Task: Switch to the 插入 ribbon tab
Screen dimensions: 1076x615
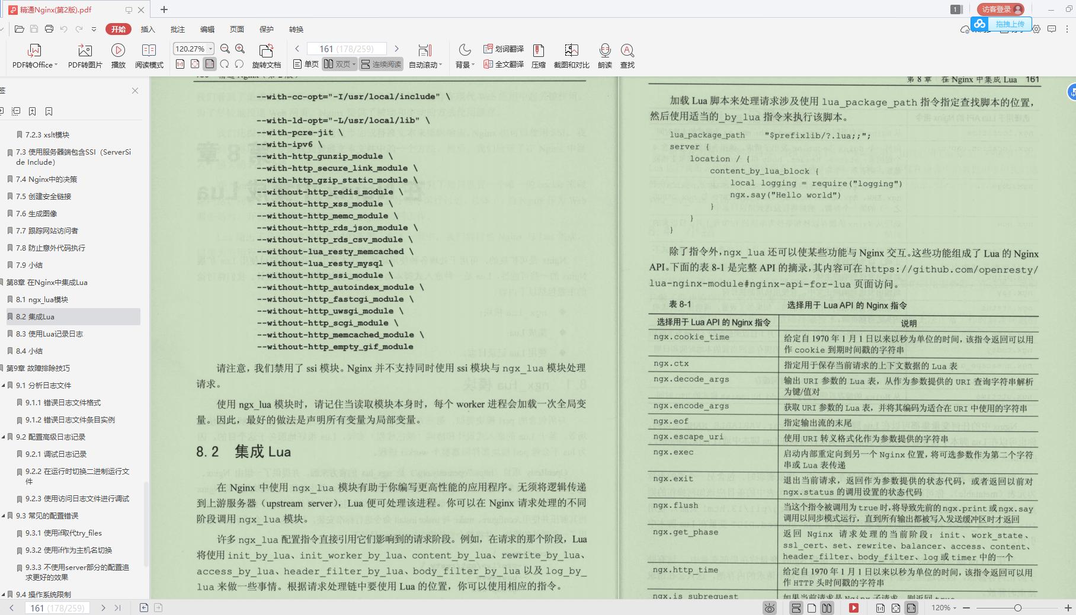Action: pyautogui.click(x=148, y=29)
